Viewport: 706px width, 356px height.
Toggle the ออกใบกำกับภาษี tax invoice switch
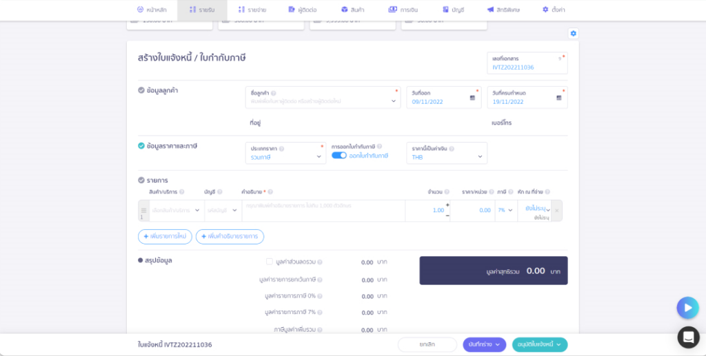click(339, 156)
